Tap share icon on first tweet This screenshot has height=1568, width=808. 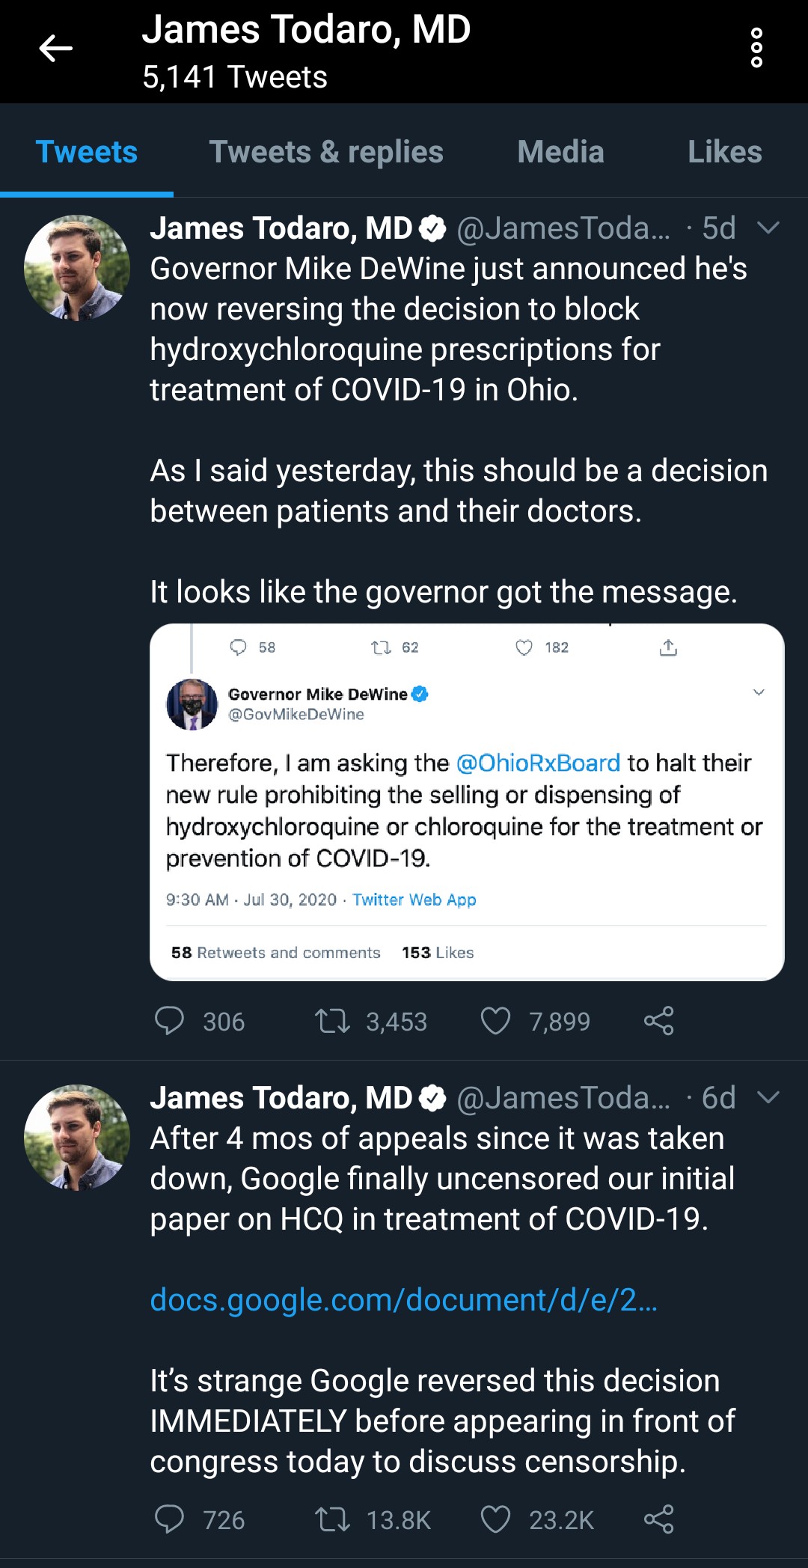pyautogui.click(x=658, y=1021)
